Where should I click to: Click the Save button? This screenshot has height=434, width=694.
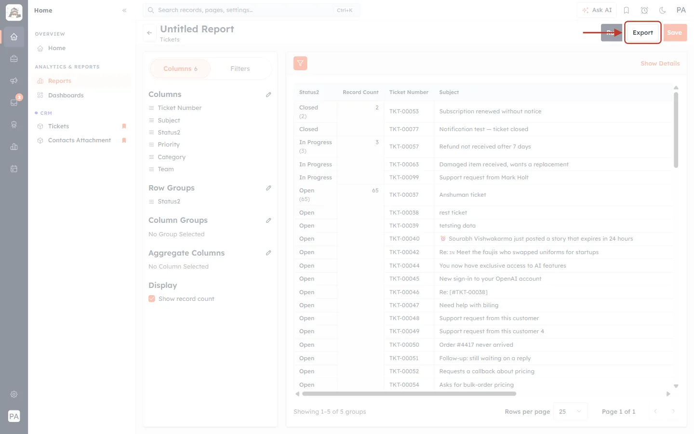tap(675, 33)
